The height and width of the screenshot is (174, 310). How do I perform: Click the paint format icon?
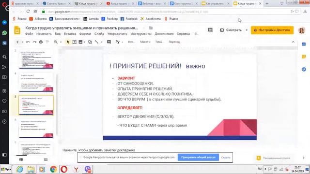tap(47, 42)
